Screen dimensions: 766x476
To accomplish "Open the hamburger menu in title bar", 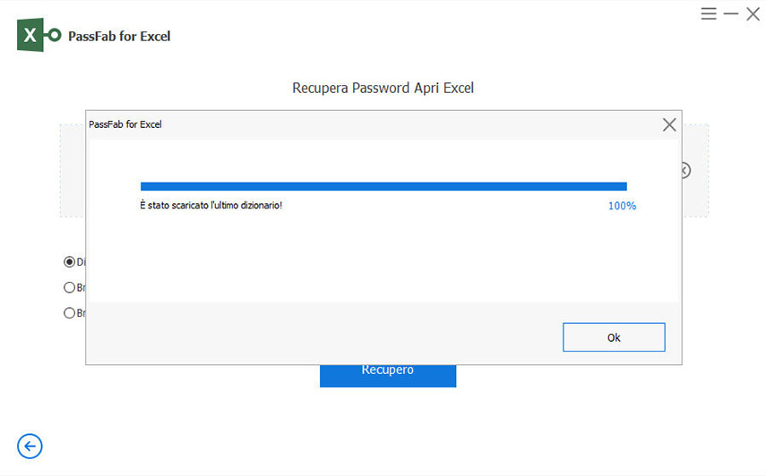I will tap(709, 14).
